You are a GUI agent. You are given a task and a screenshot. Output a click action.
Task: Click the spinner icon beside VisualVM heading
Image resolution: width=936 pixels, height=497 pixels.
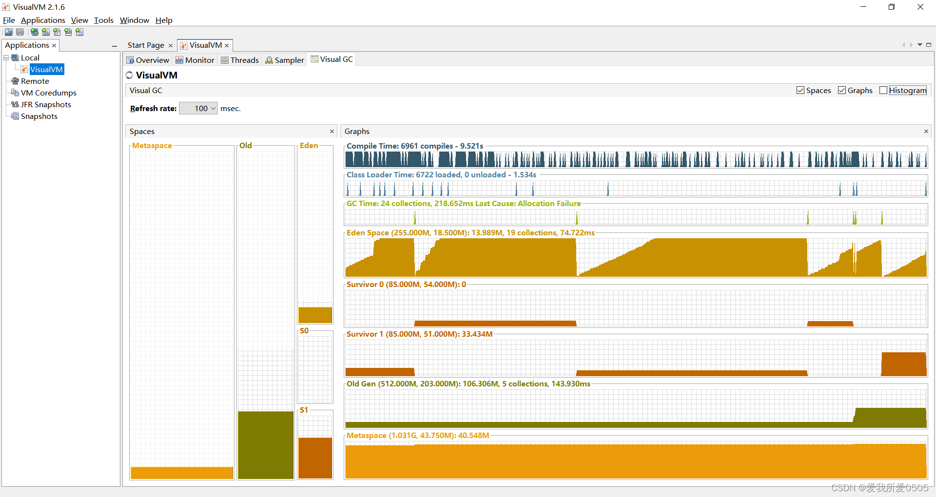tap(129, 75)
